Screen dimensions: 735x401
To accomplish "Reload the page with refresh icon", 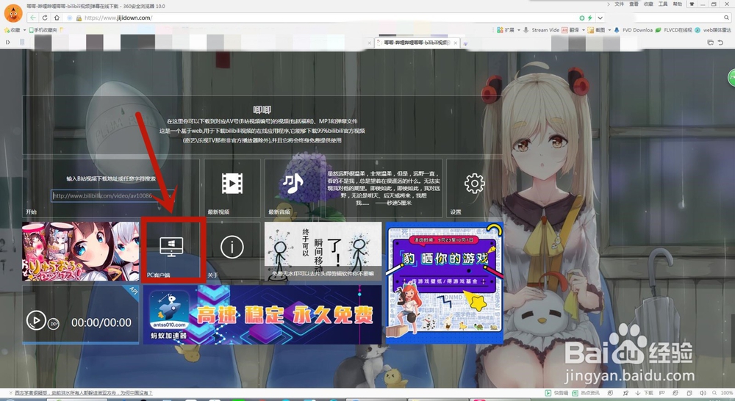I will (x=45, y=18).
